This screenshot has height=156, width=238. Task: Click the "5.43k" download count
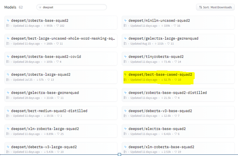(50, 152)
